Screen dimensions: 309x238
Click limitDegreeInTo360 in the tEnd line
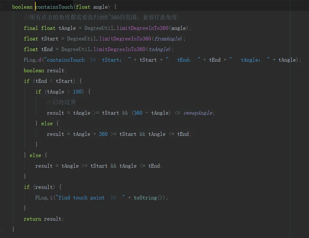[119, 49]
